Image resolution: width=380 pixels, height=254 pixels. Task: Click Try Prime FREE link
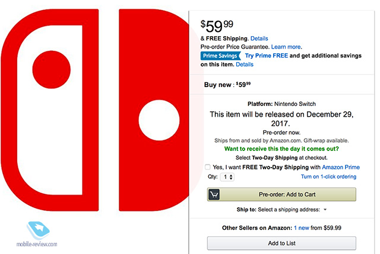point(267,56)
